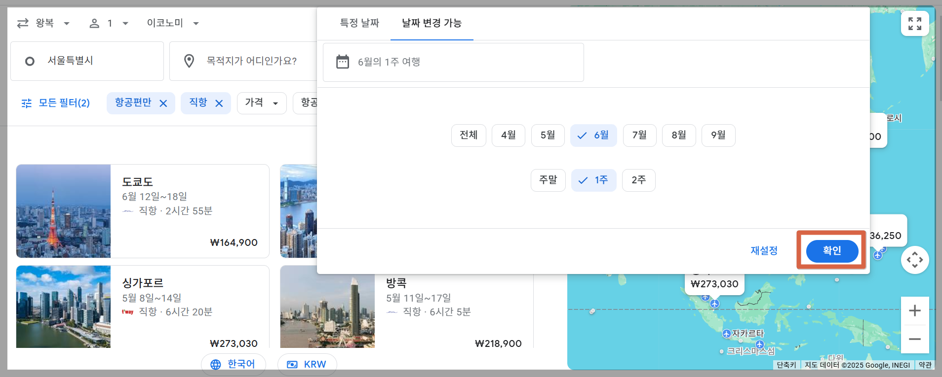Toggle the selected 6월 month chip
The height and width of the screenshot is (377, 942).
(593, 135)
